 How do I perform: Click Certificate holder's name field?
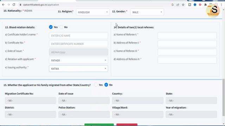tap(78, 36)
